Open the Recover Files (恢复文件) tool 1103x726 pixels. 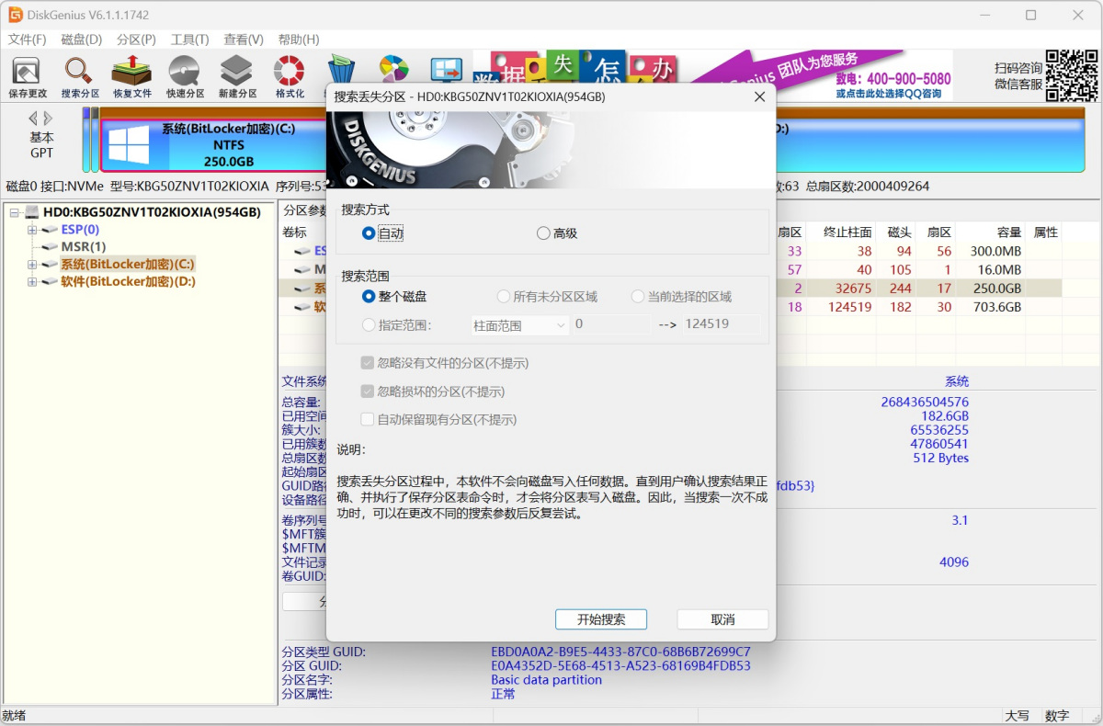[131, 73]
